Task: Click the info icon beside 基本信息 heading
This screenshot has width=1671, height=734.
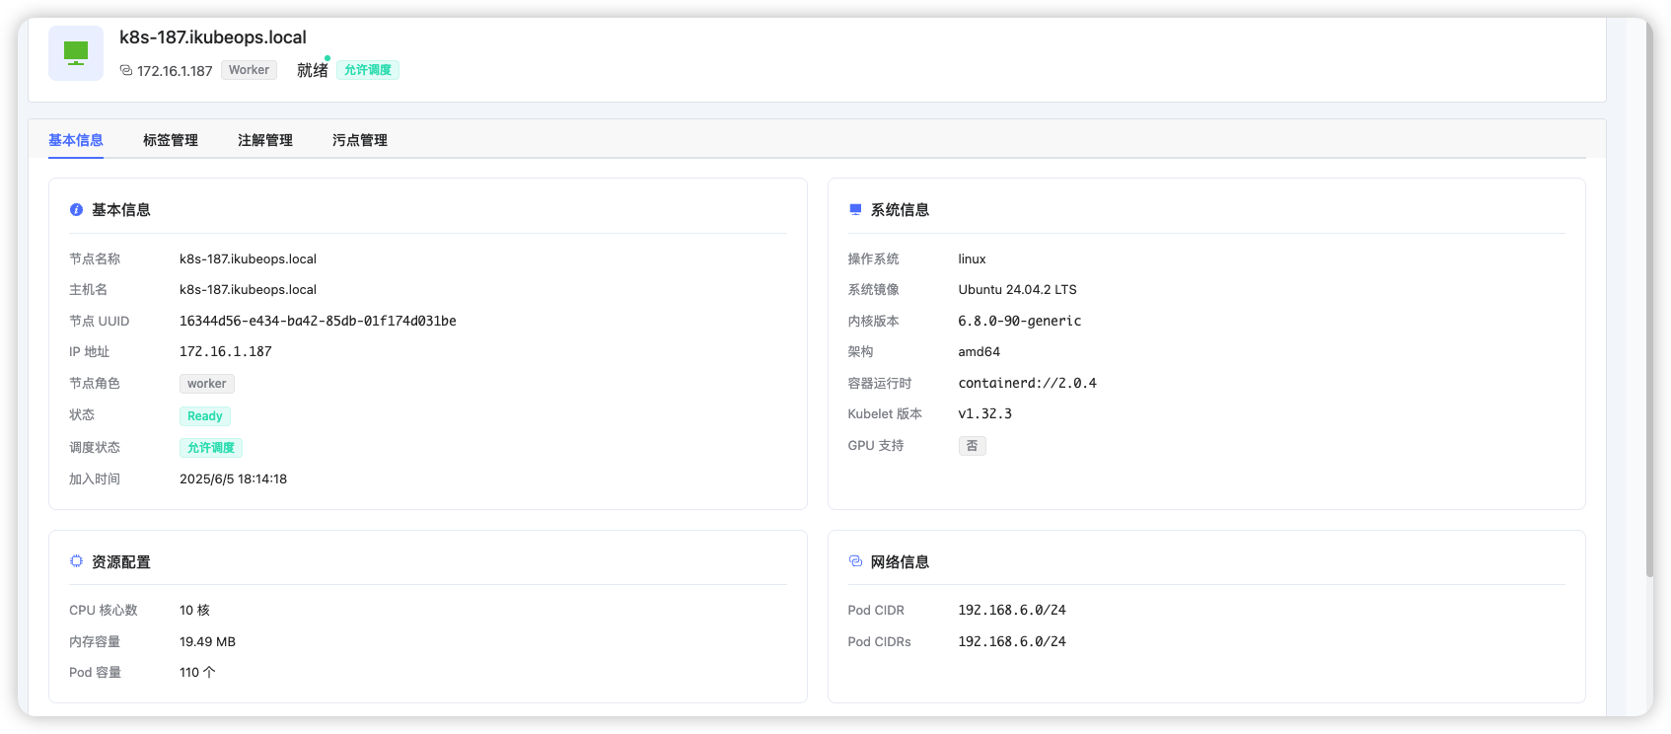Action: pos(76,210)
